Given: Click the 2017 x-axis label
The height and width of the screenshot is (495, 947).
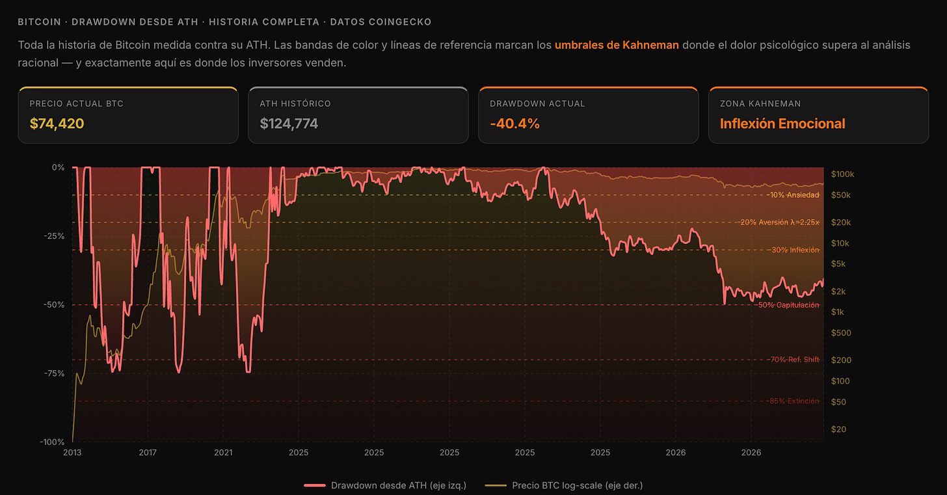Looking at the screenshot, I should (148, 452).
